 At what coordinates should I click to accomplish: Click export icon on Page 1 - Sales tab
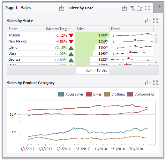[62, 8]
